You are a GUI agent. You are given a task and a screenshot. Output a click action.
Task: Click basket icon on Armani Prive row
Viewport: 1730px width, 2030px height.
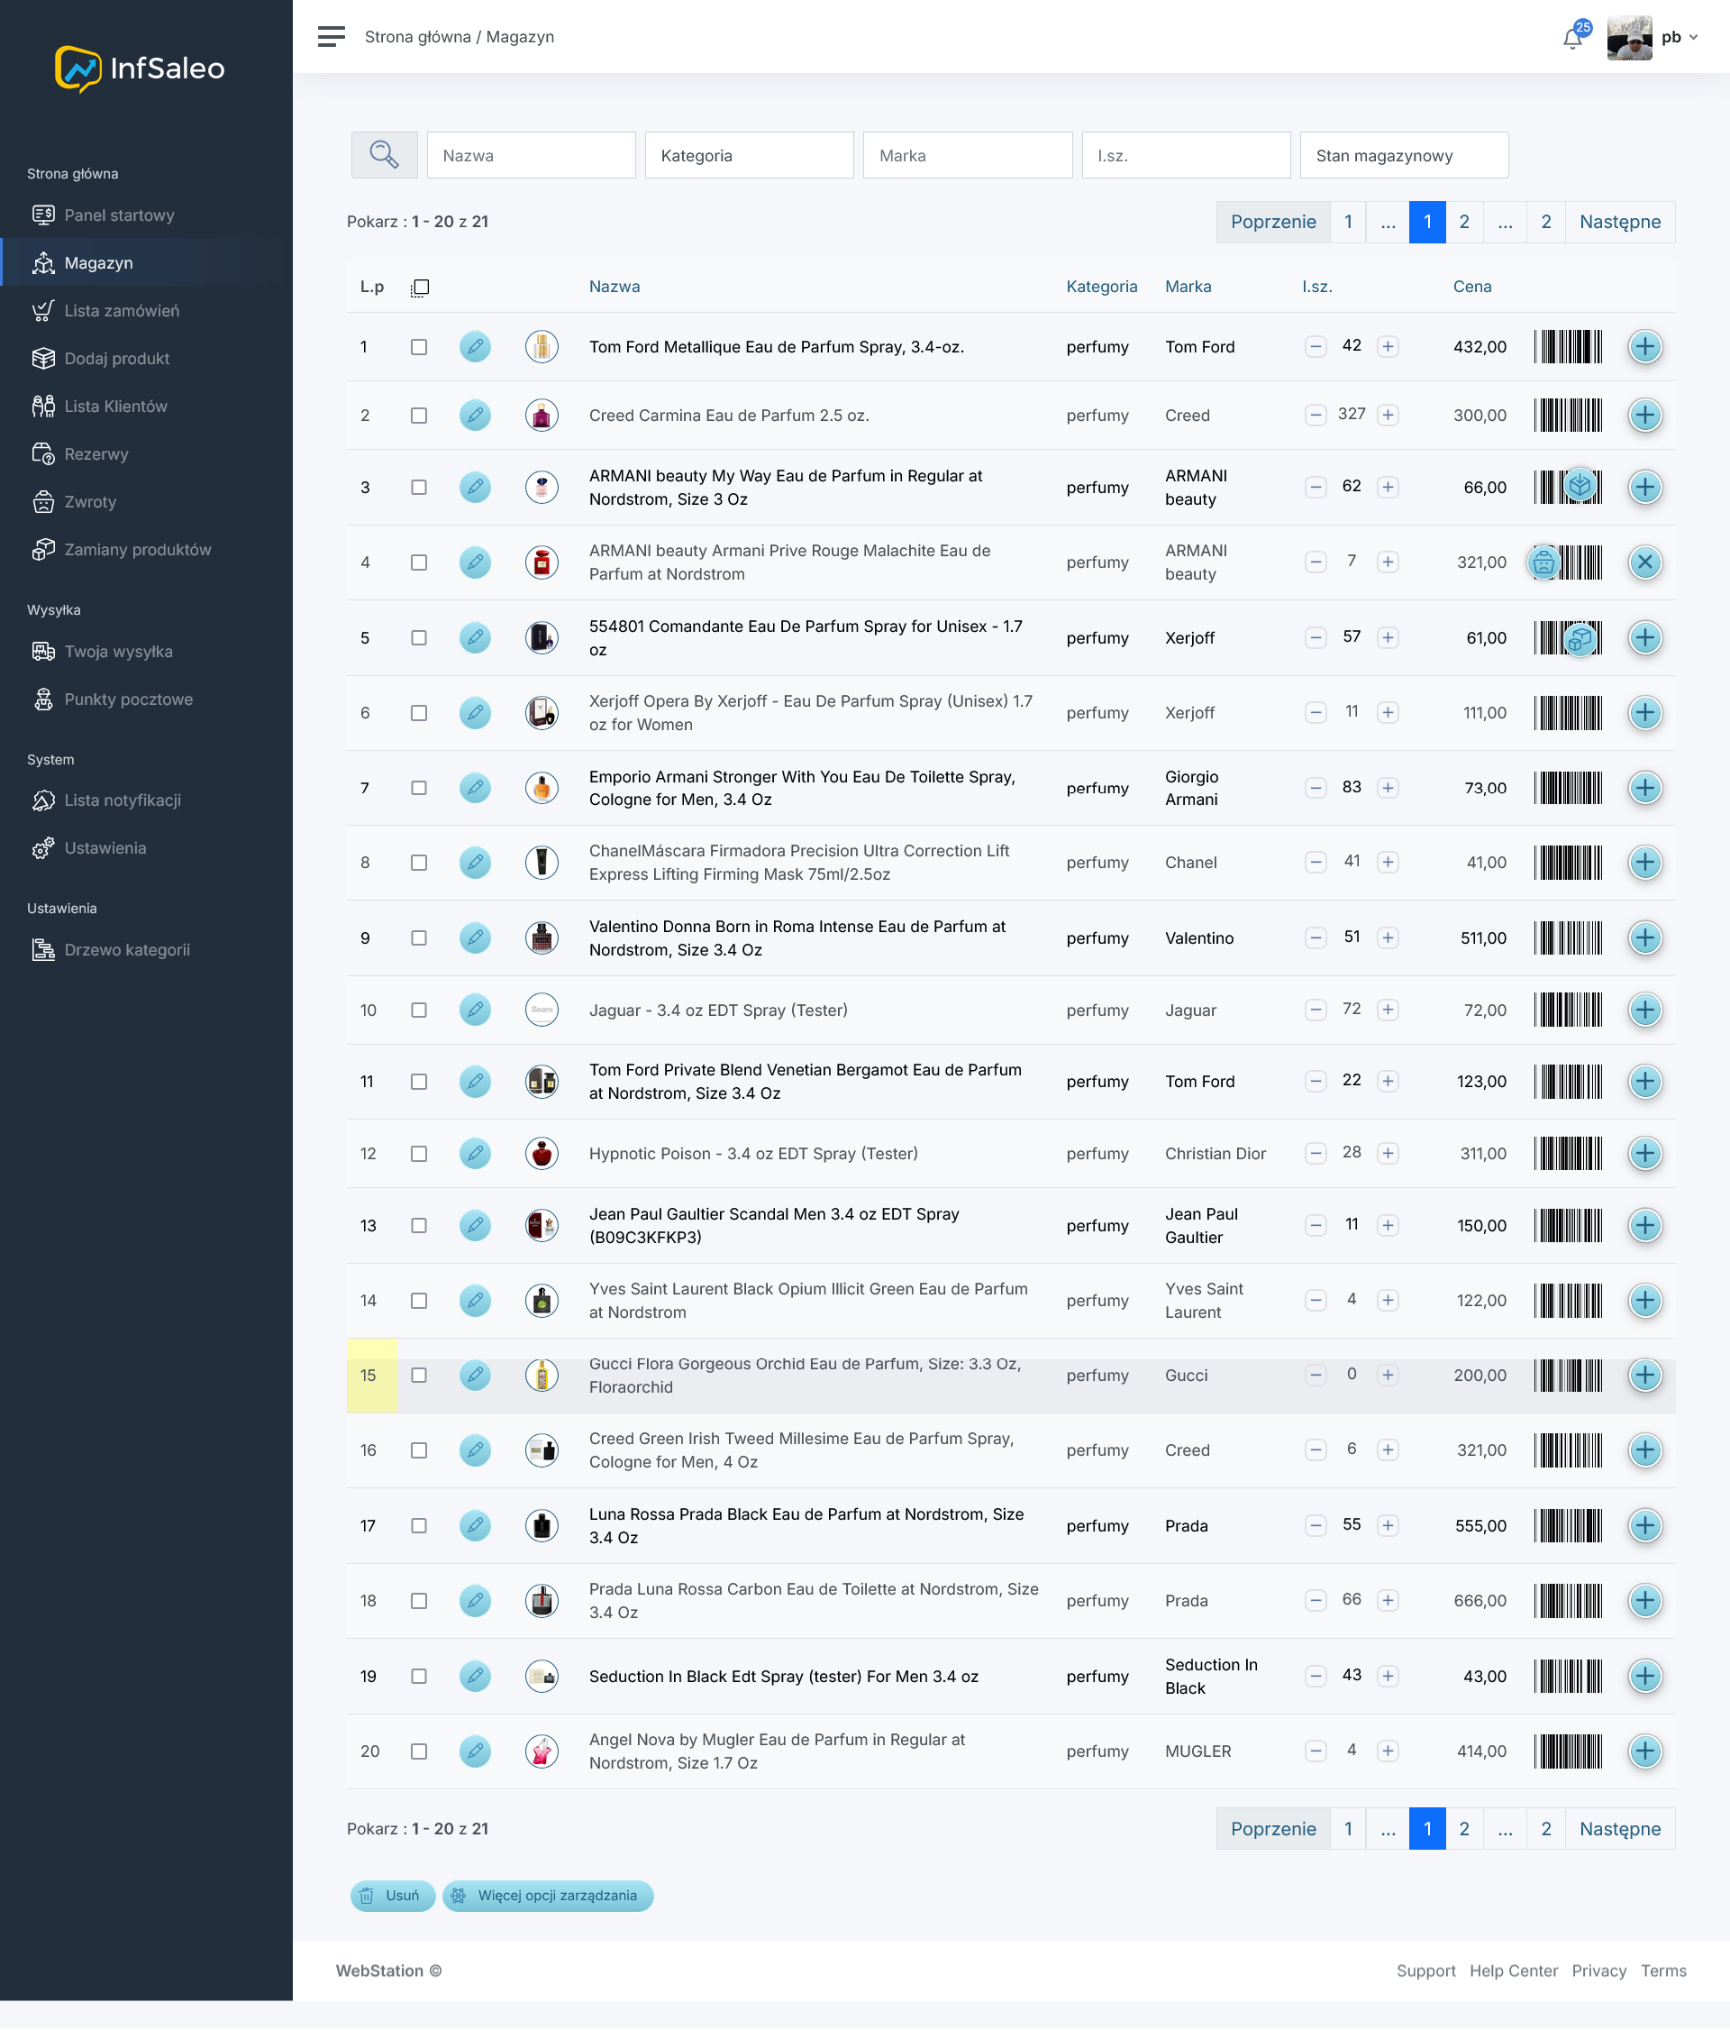pos(1544,562)
